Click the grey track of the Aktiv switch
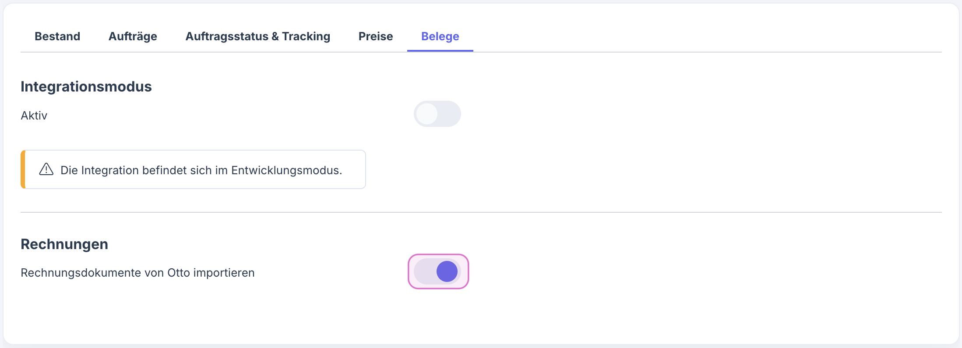This screenshot has width=962, height=348. tap(450, 114)
